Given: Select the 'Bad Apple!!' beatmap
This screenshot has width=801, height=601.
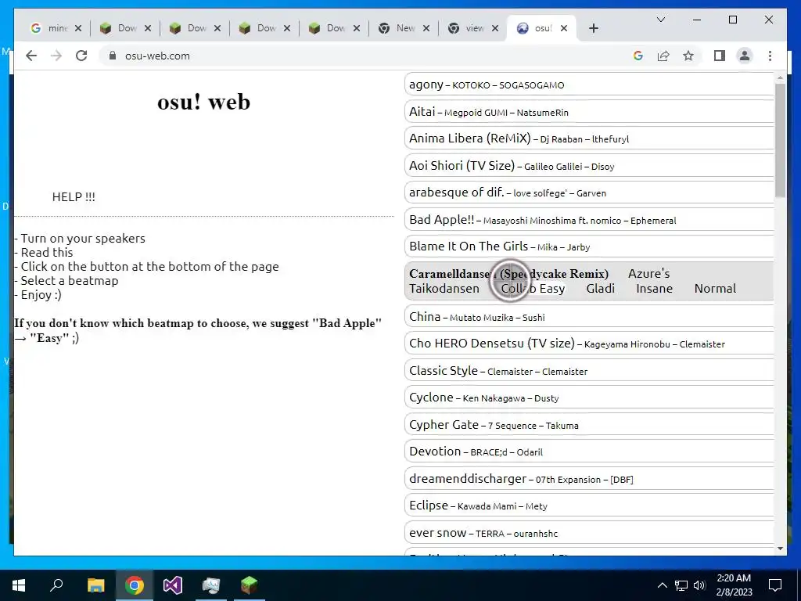Looking at the screenshot, I should 589,220.
